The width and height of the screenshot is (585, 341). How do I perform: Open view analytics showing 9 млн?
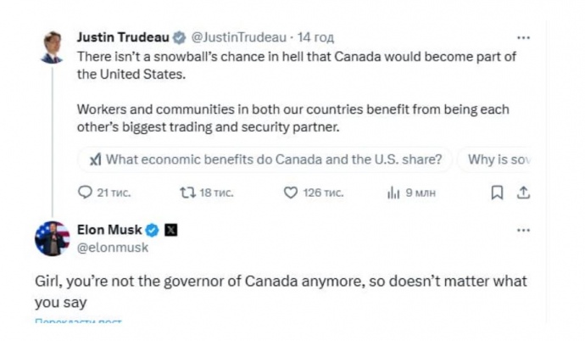[x=393, y=193]
